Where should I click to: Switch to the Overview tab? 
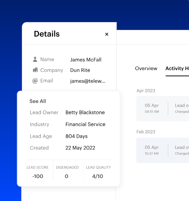coord(146,68)
